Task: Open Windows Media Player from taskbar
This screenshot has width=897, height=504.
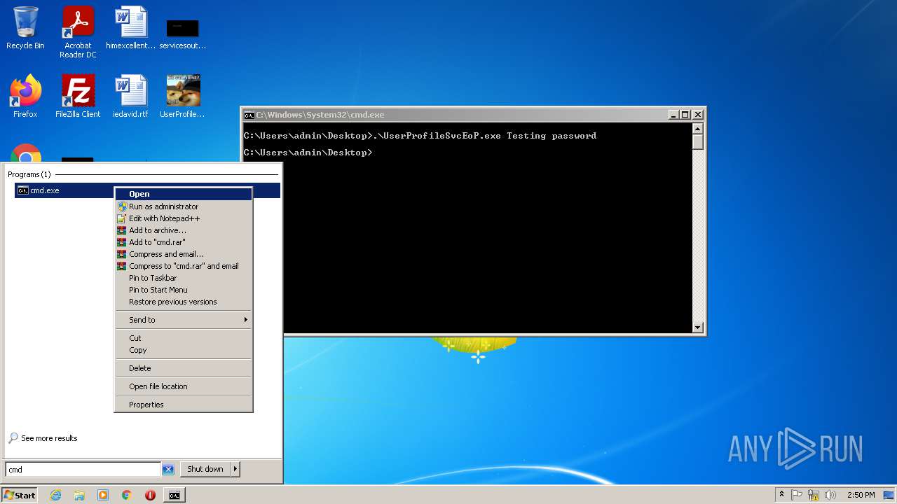Action: (103, 495)
